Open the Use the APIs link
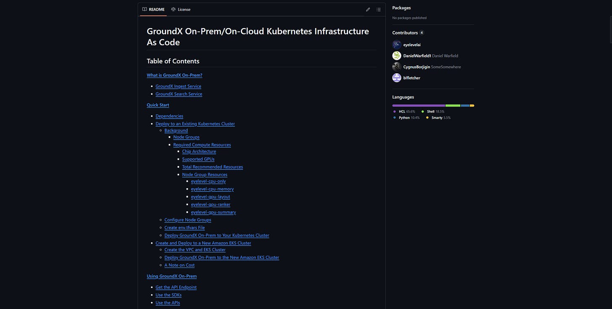 [x=168, y=303]
